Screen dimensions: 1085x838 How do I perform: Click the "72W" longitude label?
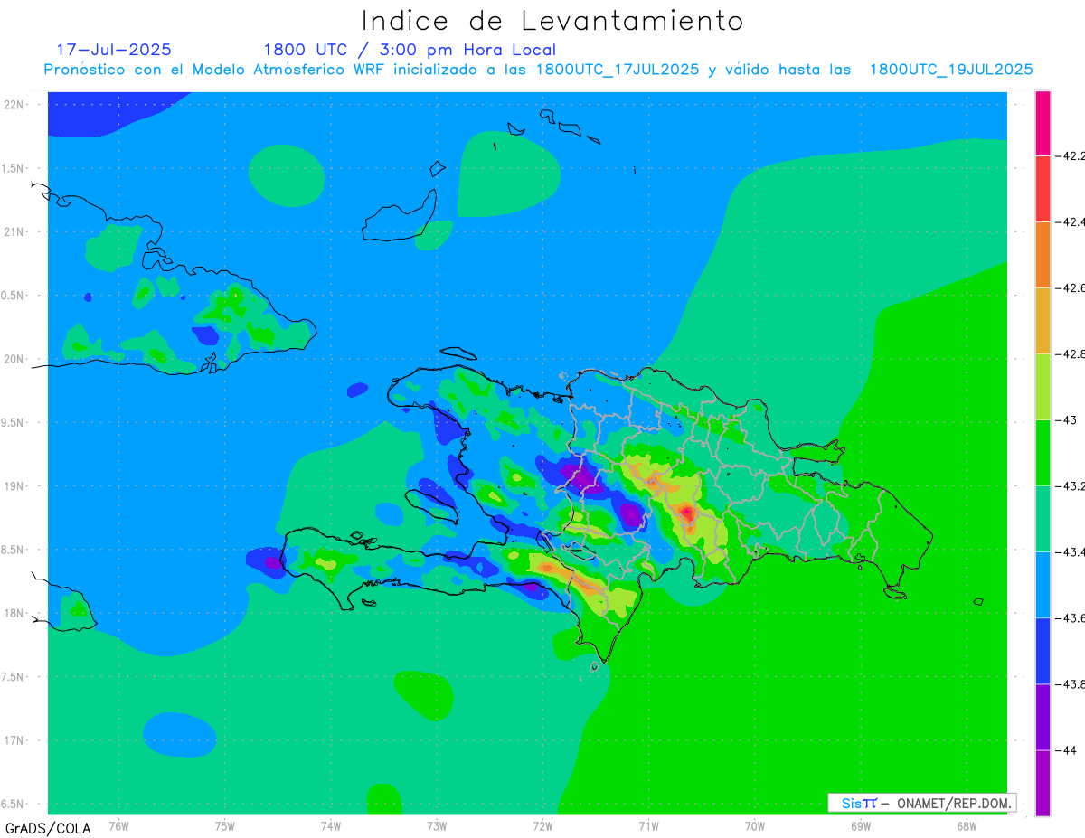[542, 826]
